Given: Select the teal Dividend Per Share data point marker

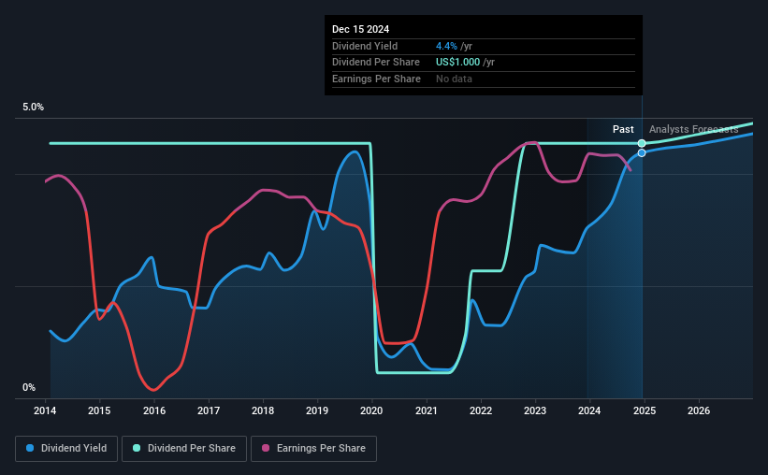Looking at the screenshot, I should click(x=642, y=143).
